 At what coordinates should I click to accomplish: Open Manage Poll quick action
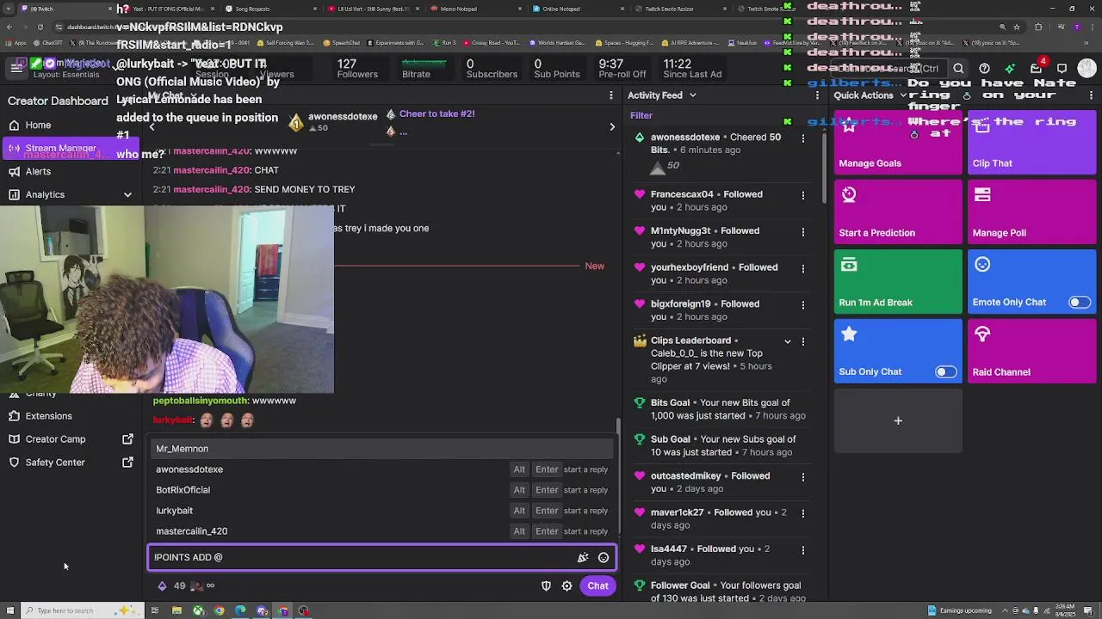coord(1031,211)
